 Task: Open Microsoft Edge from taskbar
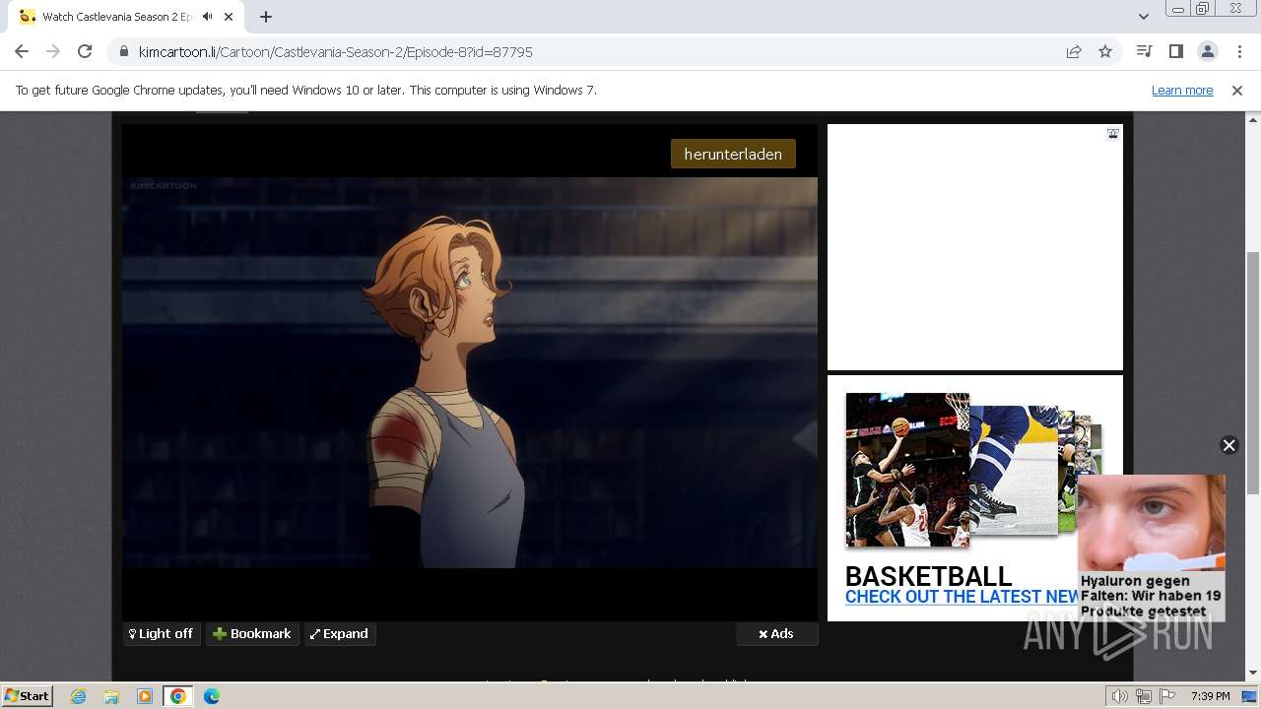[x=212, y=696]
